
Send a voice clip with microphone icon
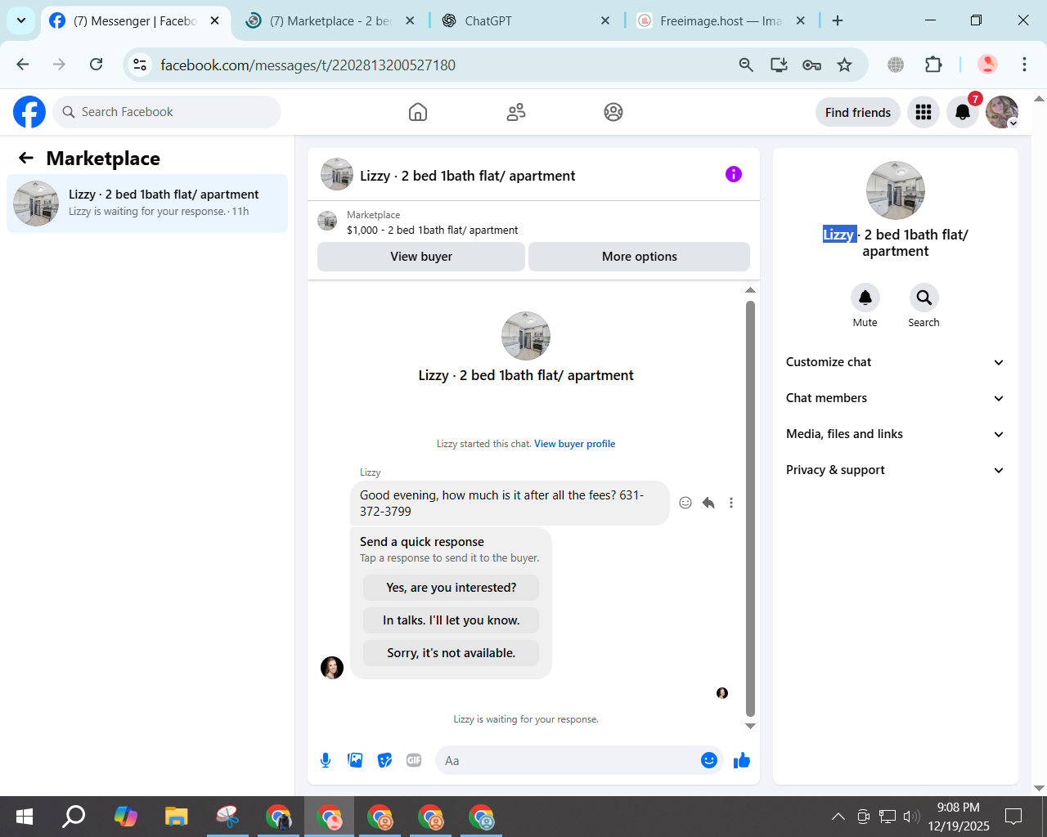[x=326, y=760]
